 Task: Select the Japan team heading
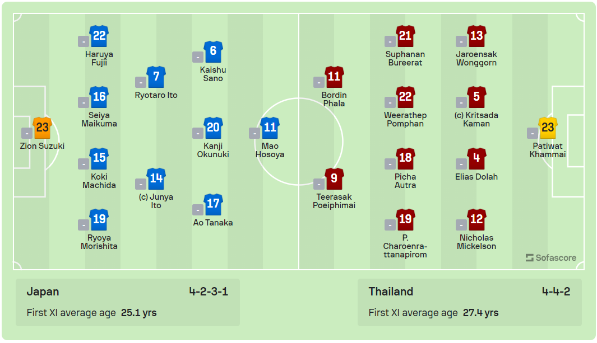point(43,292)
